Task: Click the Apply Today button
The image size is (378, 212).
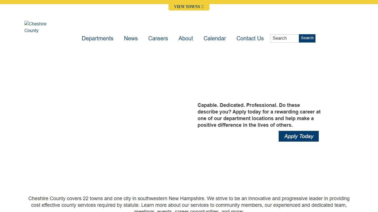Action: pos(299,136)
